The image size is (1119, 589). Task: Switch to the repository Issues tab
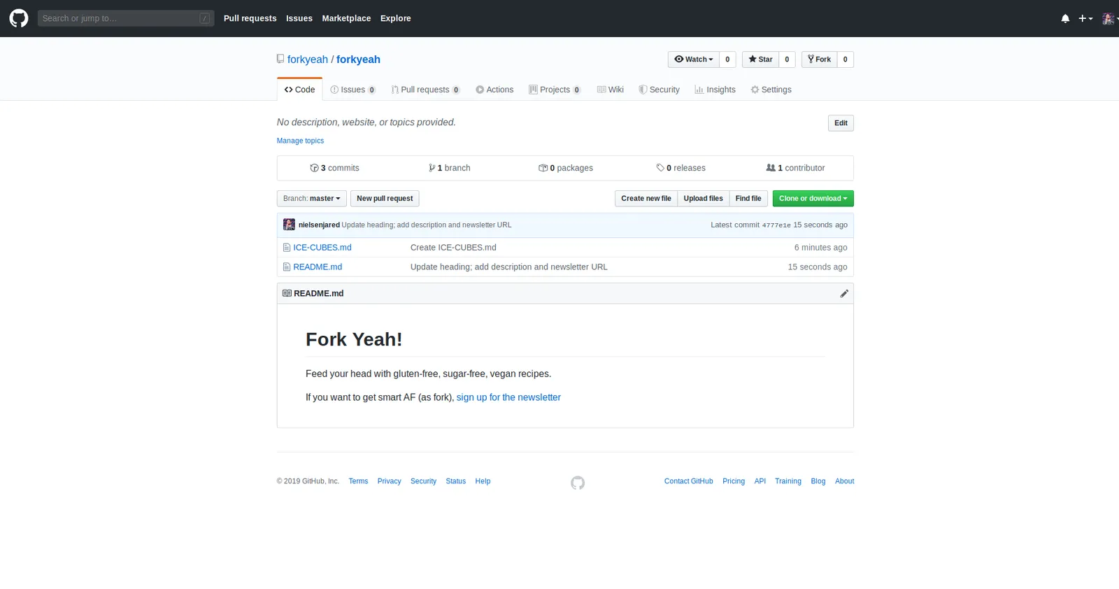click(x=353, y=90)
